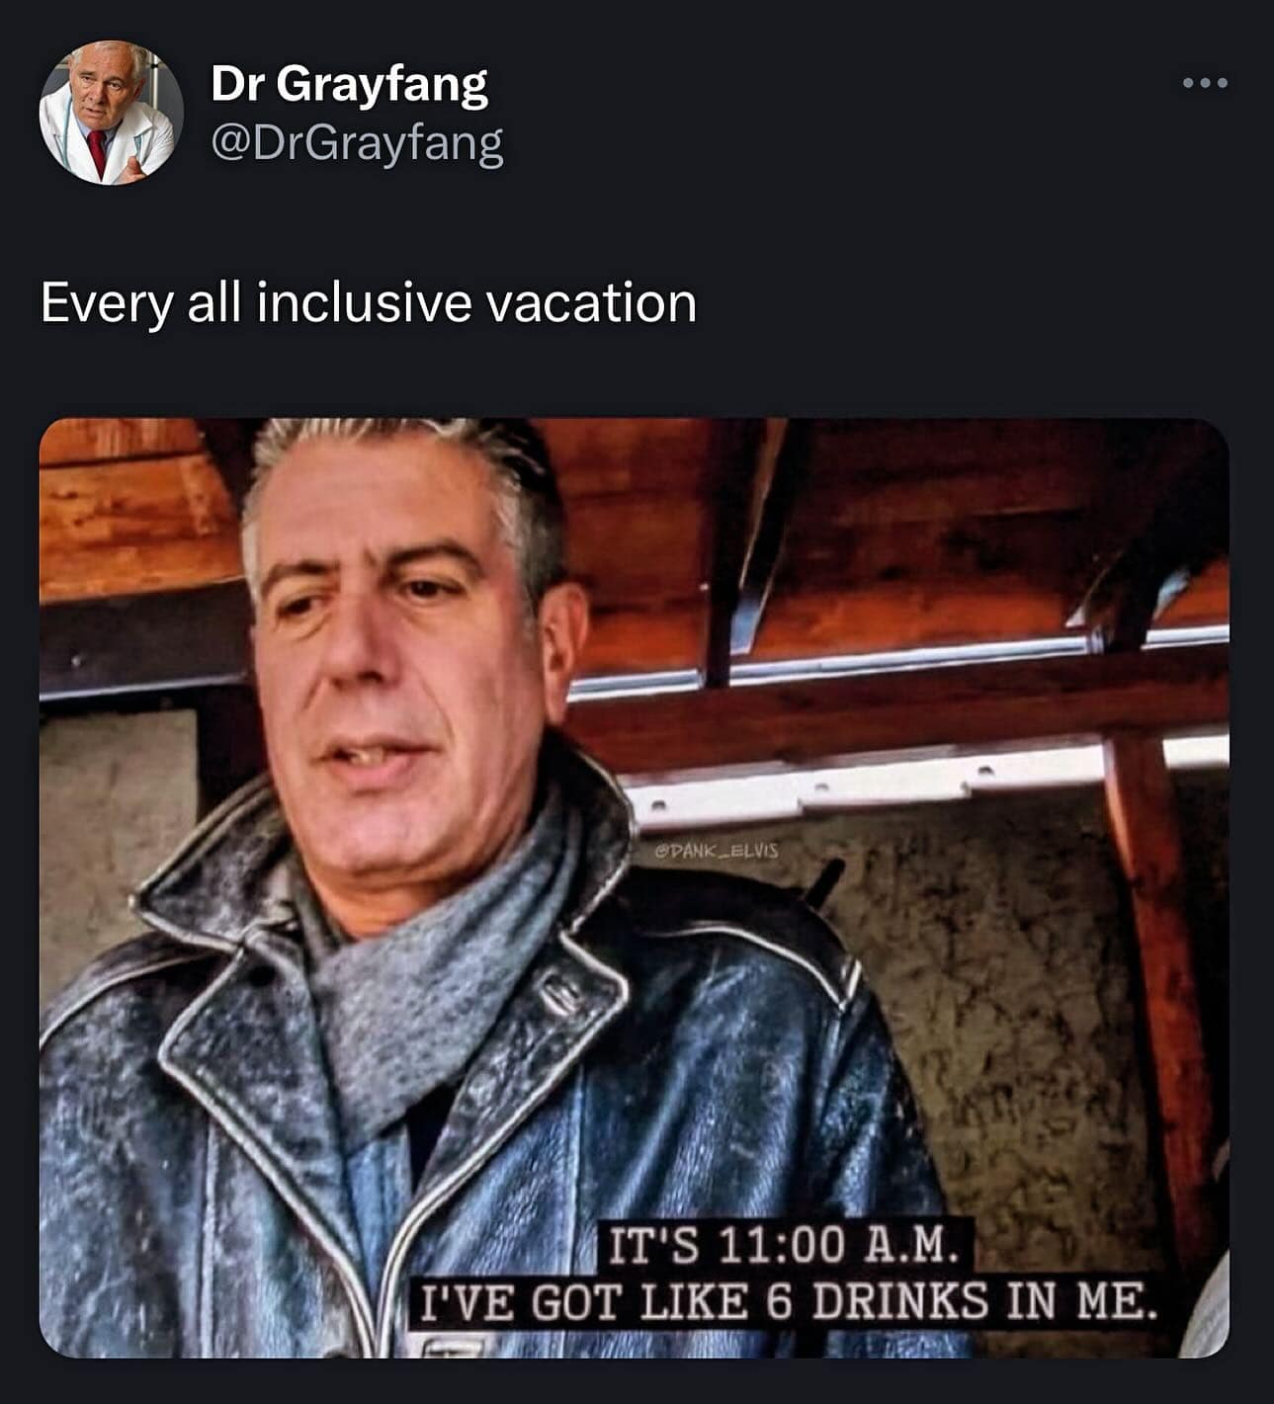Click the word "Every" in the tweet

coord(106,304)
